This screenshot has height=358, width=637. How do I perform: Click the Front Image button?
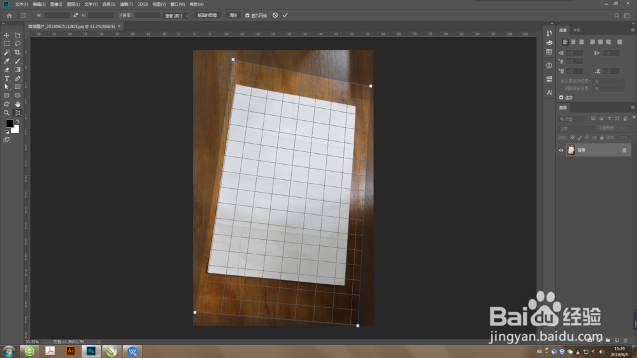coord(207,15)
